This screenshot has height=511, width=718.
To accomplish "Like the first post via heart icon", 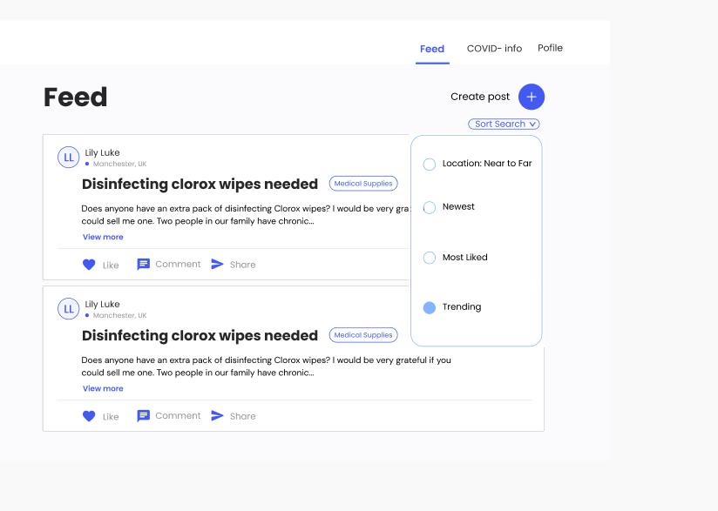I will (x=89, y=265).
